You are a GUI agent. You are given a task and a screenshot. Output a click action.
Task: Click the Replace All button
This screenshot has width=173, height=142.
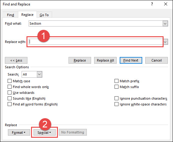point(105,60)
